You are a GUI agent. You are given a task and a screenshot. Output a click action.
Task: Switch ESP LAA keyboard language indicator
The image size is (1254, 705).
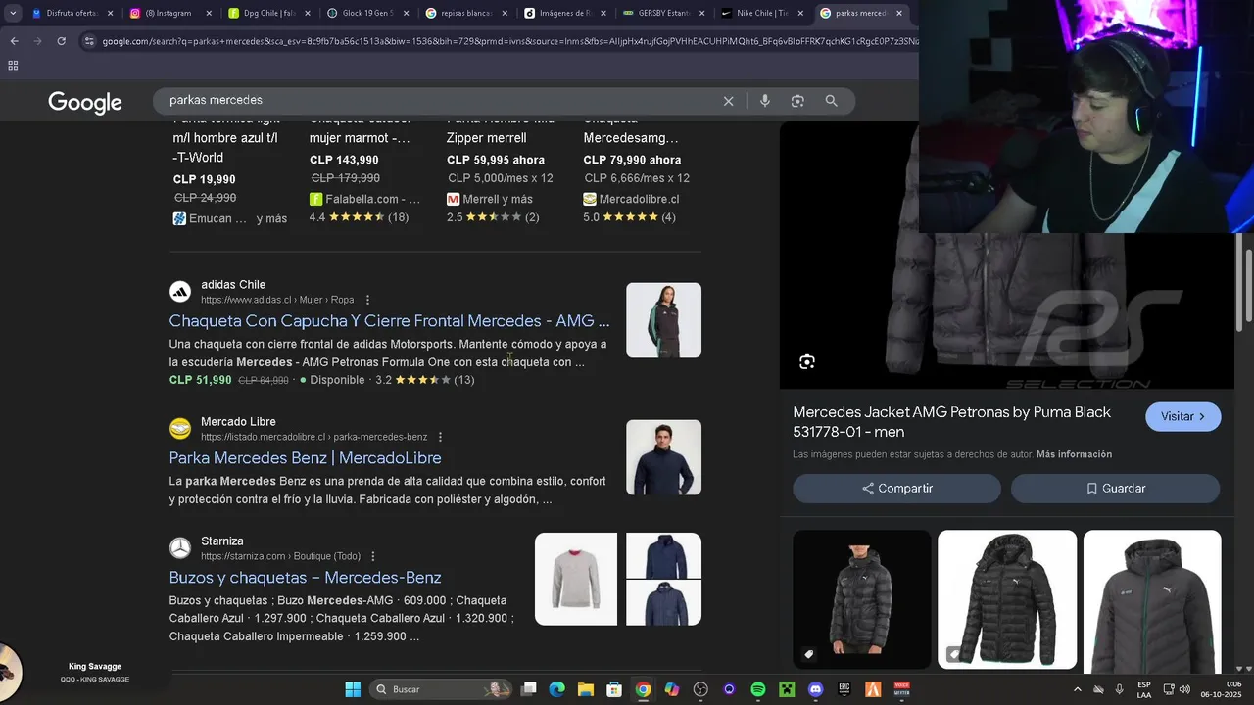(1144, 689)
